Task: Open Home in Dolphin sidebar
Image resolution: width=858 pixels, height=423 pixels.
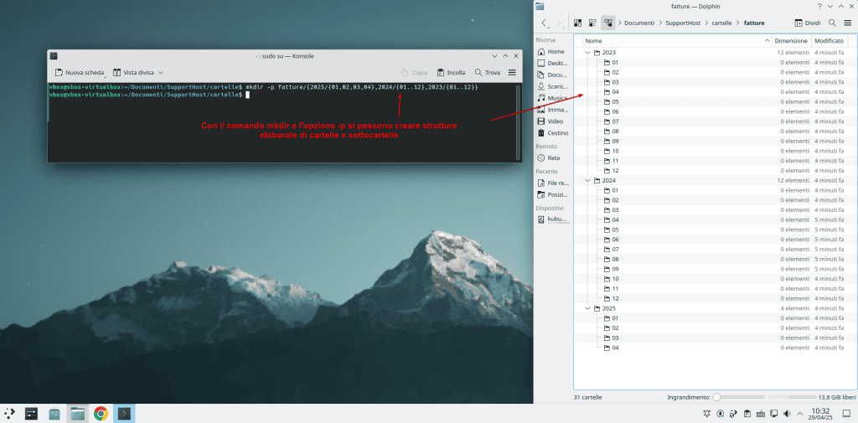Action: pyautogui.click(x=552, y=51)
